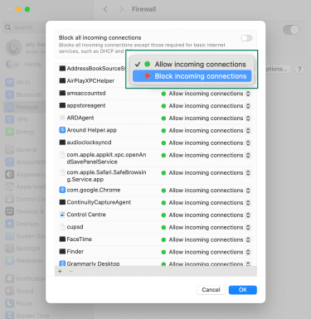Click Safari SafeBrowsing service document icon
The image size is (311, 319).
click(62, 172)
